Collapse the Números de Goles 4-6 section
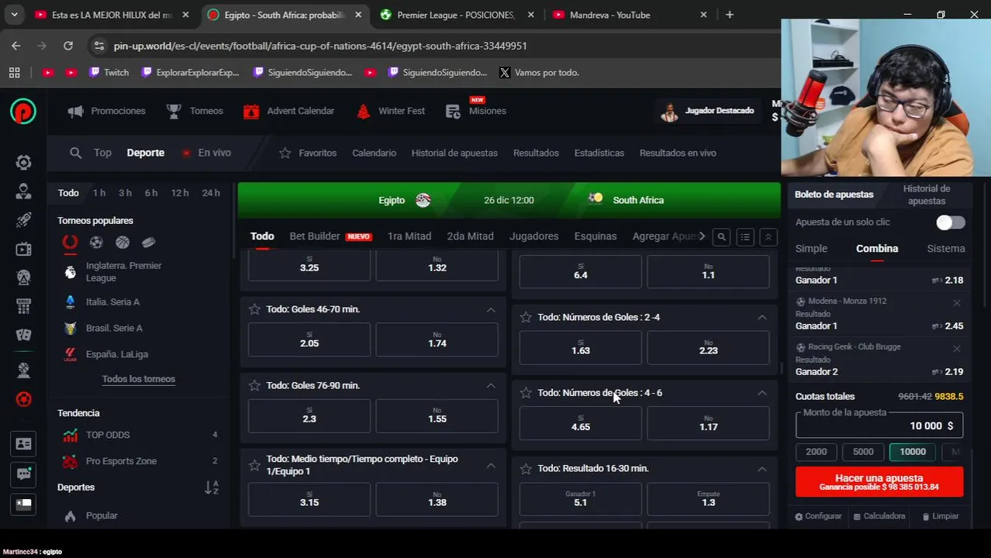Image resolution: width=991 pixels, height=558 pixels. pyautogui.click(x=762, y=393)
